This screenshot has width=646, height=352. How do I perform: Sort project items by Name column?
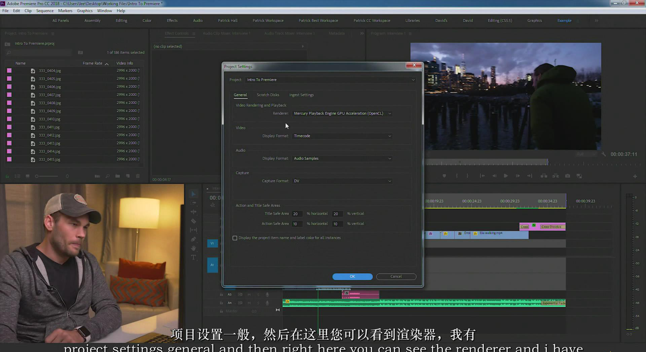[x=21, y=63]
